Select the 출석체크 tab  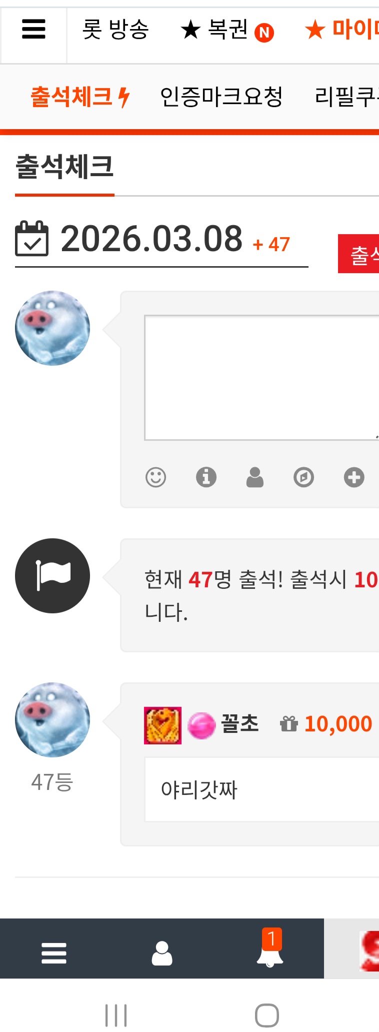(x=80, y=97)
